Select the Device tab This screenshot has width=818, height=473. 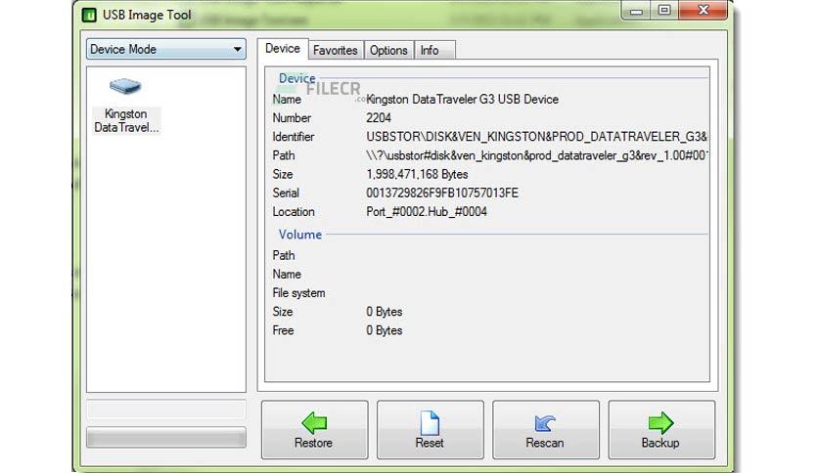283,49
